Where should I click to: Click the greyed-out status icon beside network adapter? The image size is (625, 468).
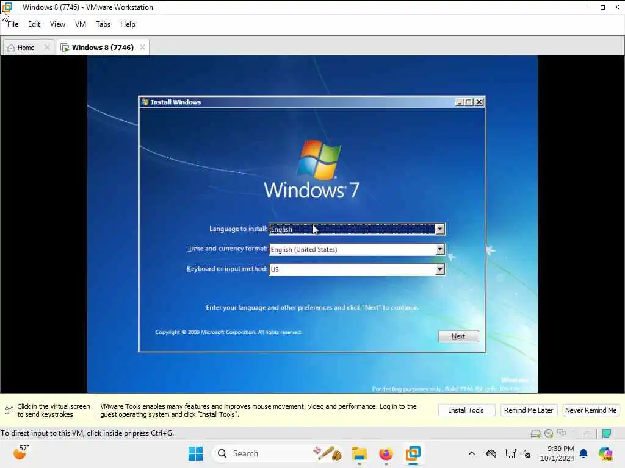click(574, 433)
